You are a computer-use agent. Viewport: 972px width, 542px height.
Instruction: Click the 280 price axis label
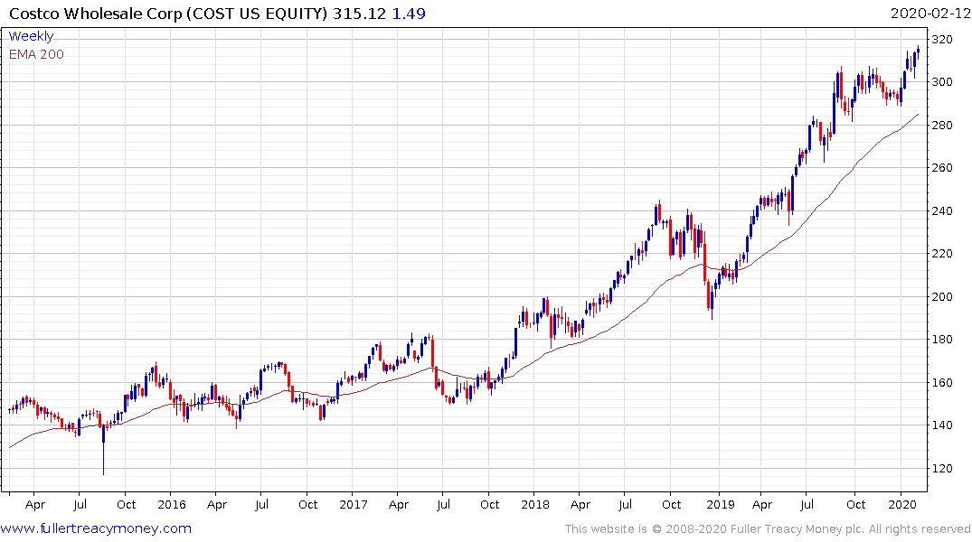pos(942,126)
